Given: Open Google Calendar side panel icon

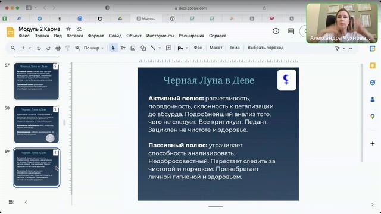Looking at the screenshot, I should (x=372, y=49).
